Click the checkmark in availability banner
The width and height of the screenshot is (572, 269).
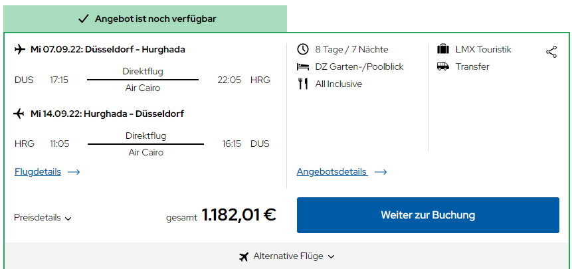click(84, 19)
